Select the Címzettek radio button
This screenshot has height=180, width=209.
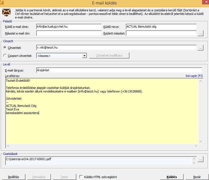click(5, 48)
